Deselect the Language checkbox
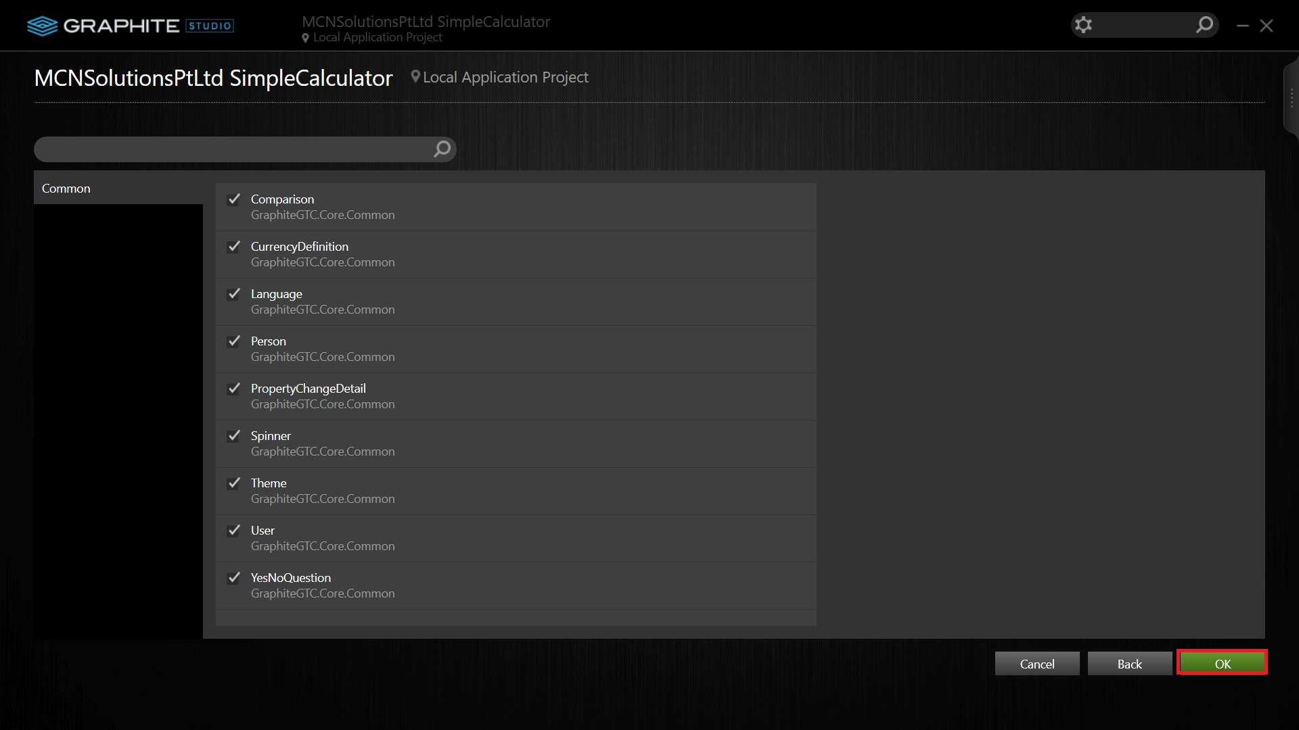The width and height of the screenshot is (1299, 730). click(x=234, y=294)
